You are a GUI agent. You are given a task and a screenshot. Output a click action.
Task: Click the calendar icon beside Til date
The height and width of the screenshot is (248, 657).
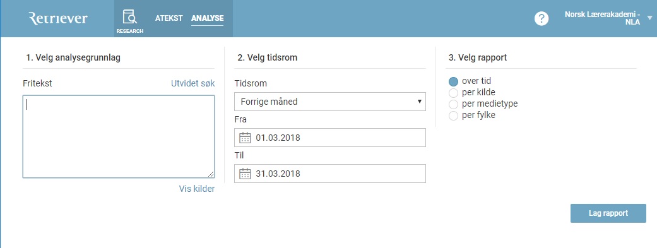tap(245, 174)
